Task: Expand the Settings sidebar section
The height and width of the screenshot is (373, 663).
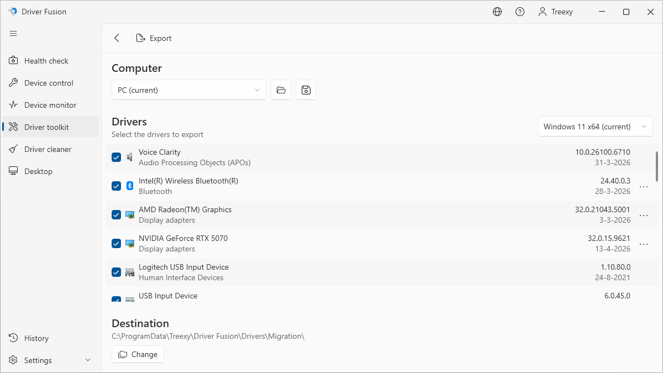Action: coord(88,360)
